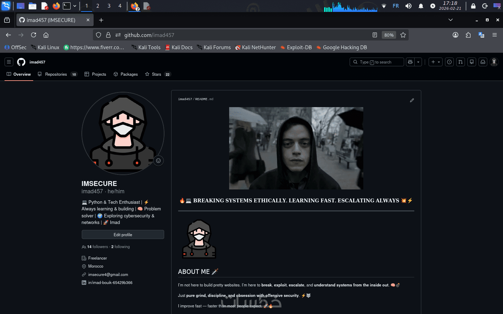Bookmark this page with star icon
Image resolution: width=503 pixels, height=314 pixels.
point(403,35)
